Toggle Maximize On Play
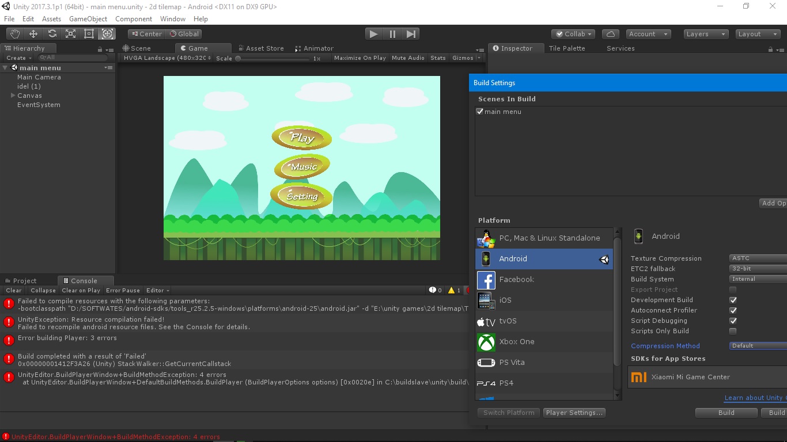The width and height of the screenshot is (787, 442). coord(360,58)
